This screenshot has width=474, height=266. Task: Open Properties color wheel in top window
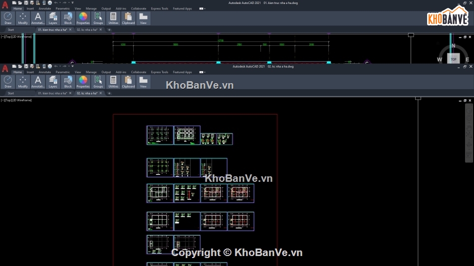(83, 18)
